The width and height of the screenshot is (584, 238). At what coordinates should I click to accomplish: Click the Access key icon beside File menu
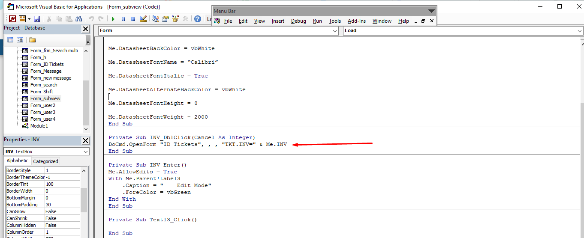pyautogui.click(x=217, y=21)
